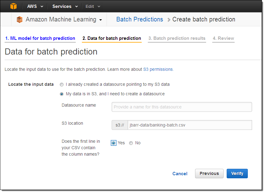Click the S3 location input field
This screenshot has width=265, height=193.
click(x=190, y=125)
